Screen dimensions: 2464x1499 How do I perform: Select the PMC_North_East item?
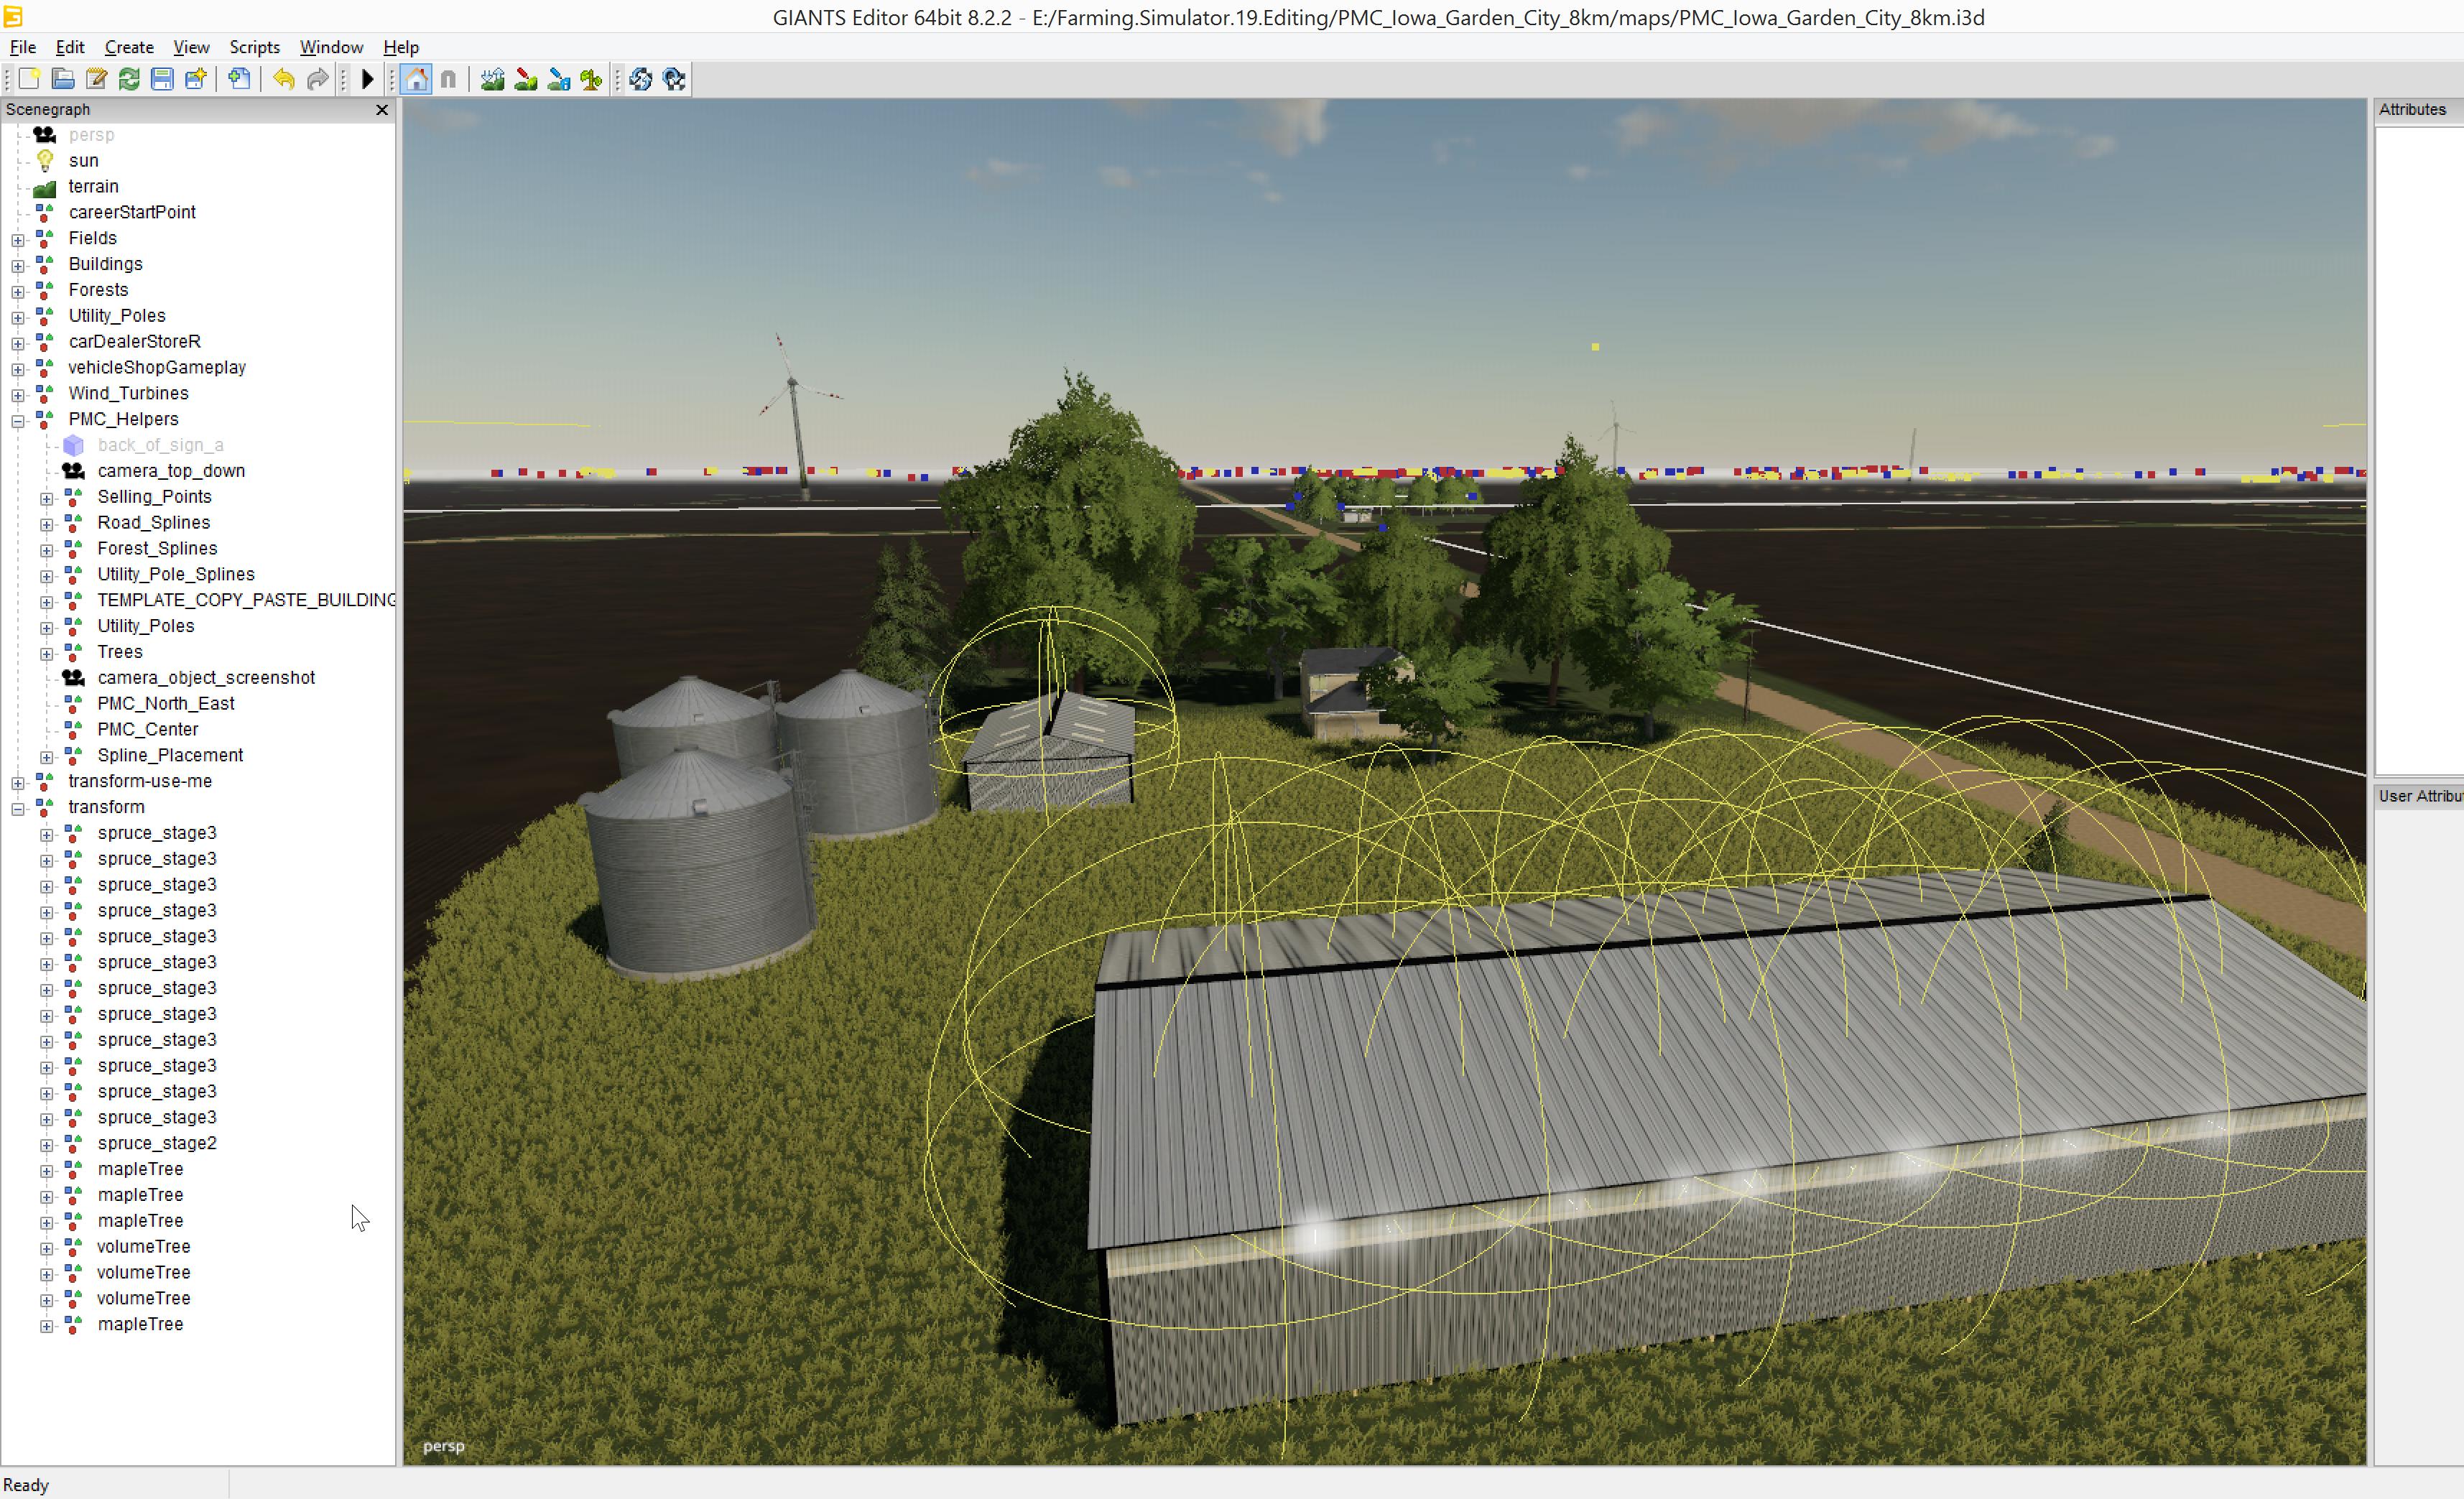(166, 703)
